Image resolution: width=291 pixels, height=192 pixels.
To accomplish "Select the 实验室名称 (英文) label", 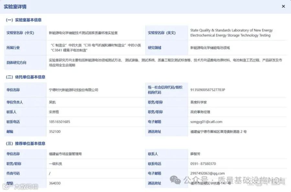I will coord(162,33).
